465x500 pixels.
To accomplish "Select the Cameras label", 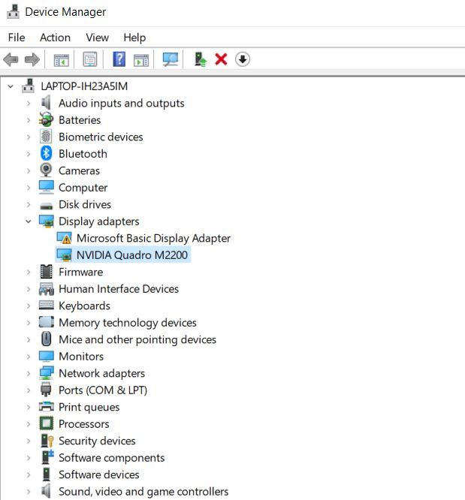I will point(79,170).
